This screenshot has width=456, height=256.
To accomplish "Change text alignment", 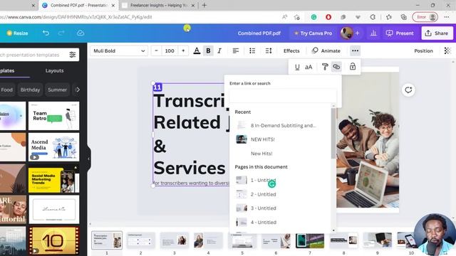I will (x=236, y=50).
